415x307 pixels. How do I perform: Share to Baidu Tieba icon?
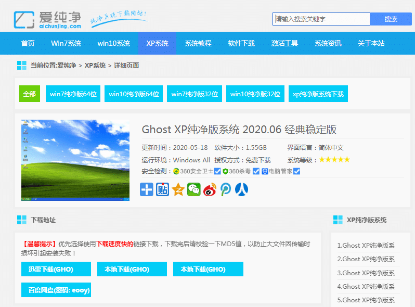click(x=162, y=189)
